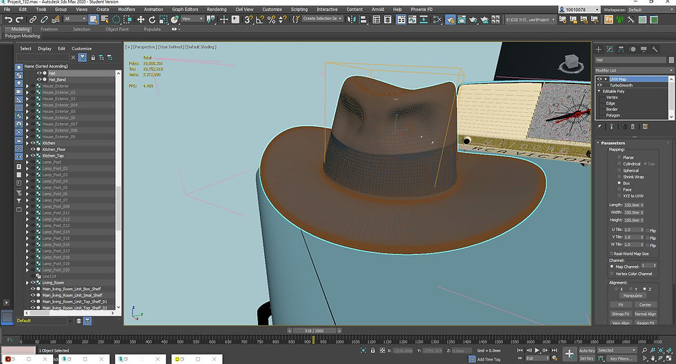
Task: Click the Pin Stack icon
Action: click(599, 127)
